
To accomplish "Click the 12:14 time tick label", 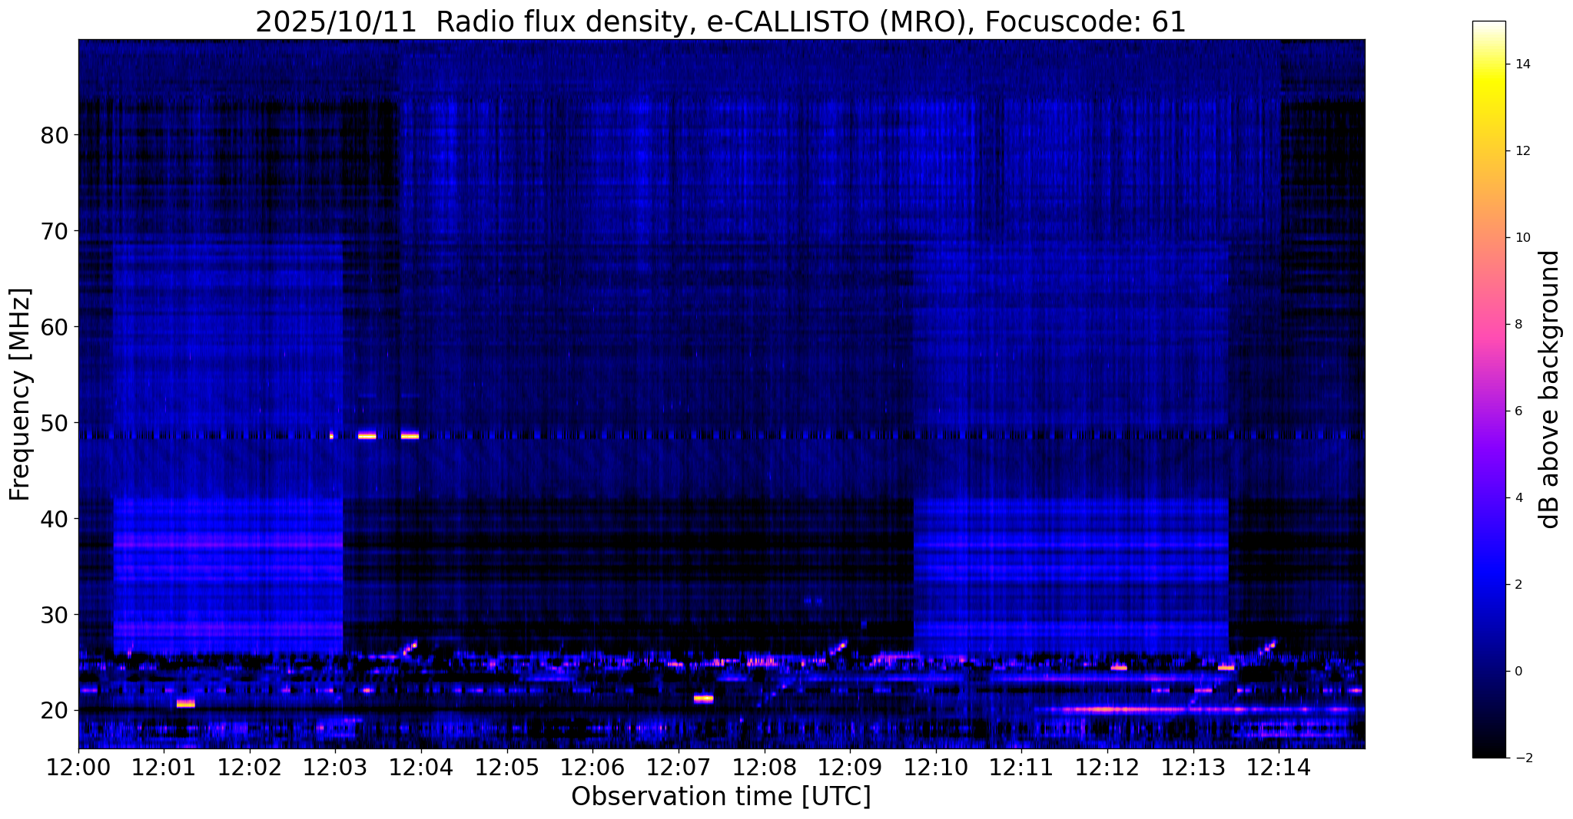I will (x=1279, y=768).
